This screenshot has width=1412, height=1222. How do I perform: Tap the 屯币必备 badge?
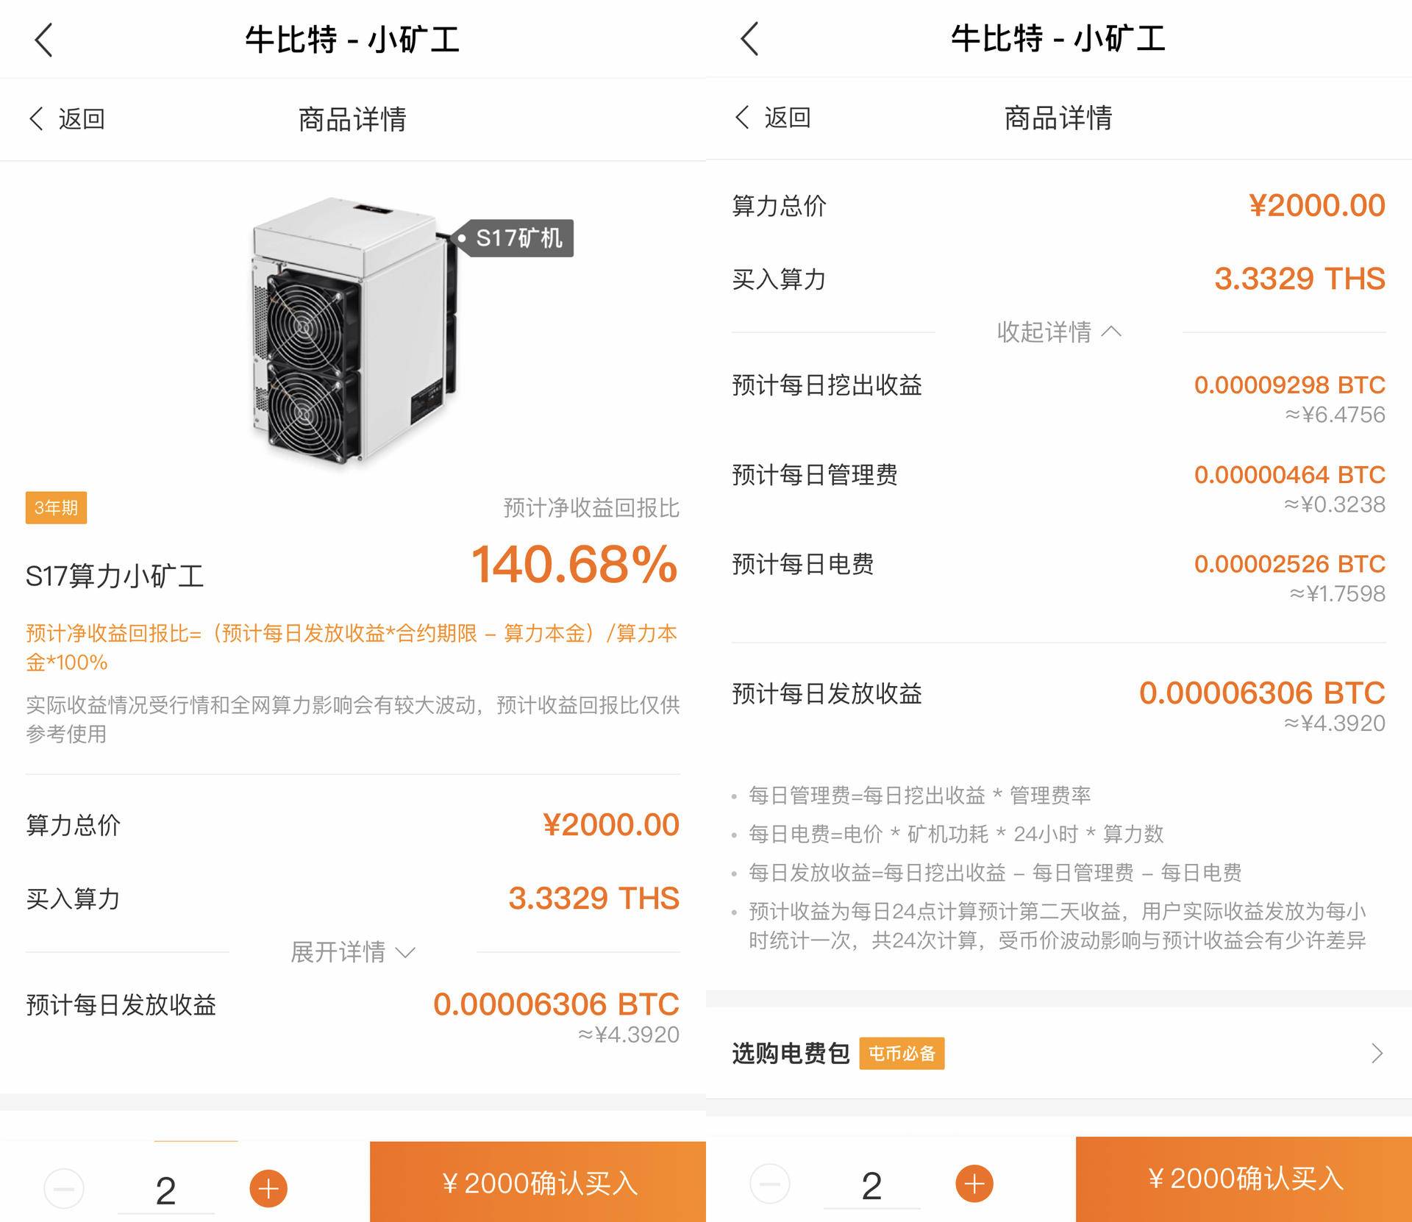point(902,1054)
